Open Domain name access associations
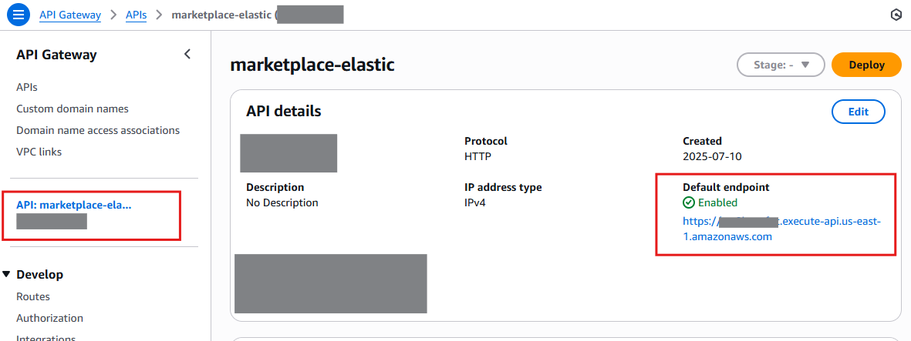Image resolution: width=911 pixels, height=341 pixels. (x=98, y=131)
